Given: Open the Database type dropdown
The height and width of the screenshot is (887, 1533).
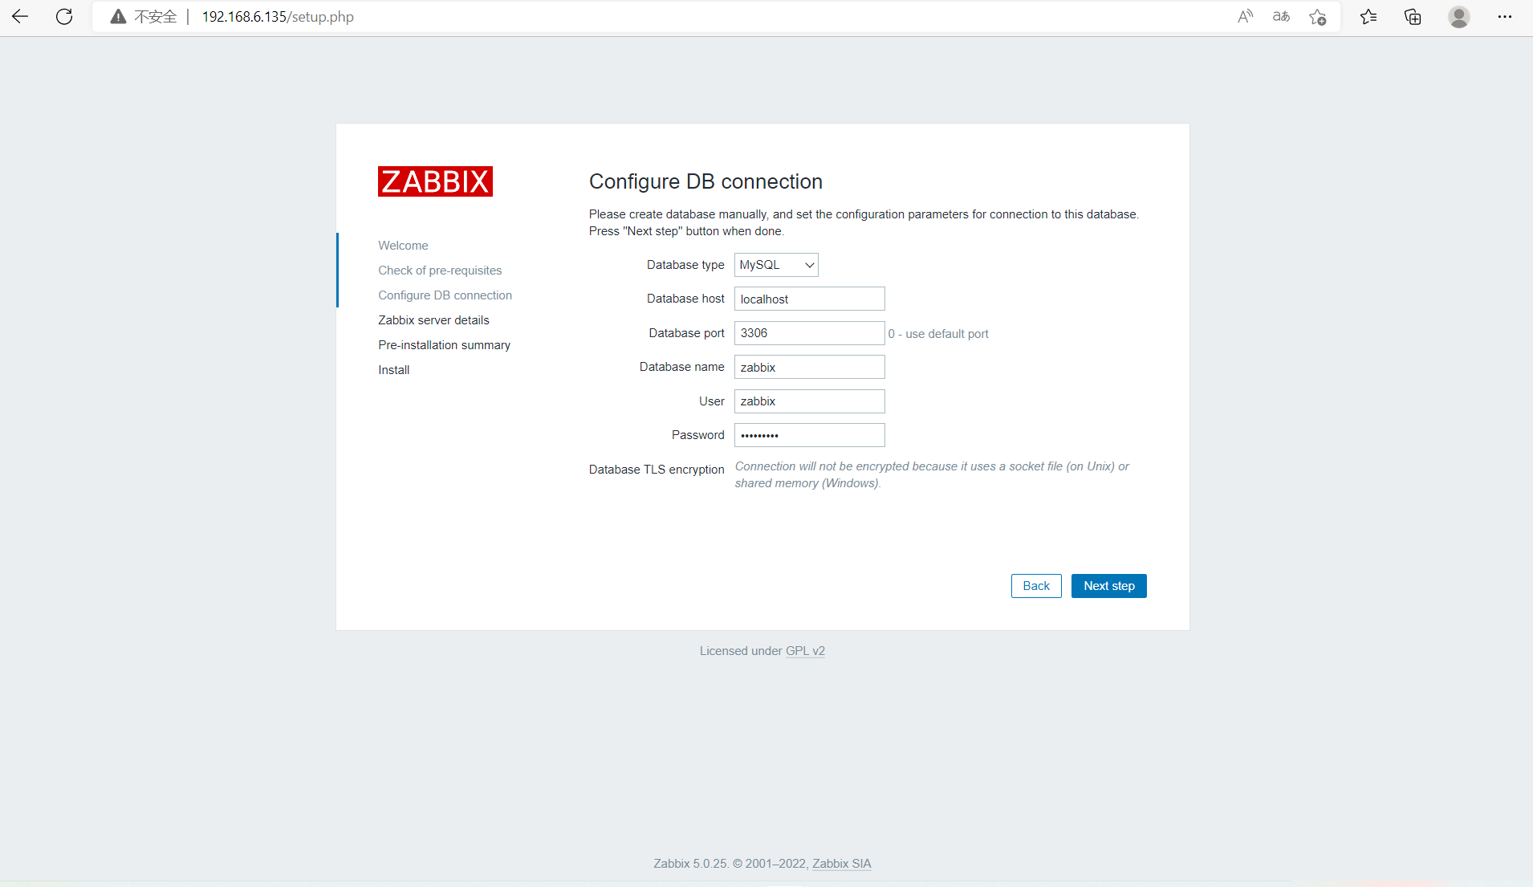Looking at the screenshot, I should [776, 265].
